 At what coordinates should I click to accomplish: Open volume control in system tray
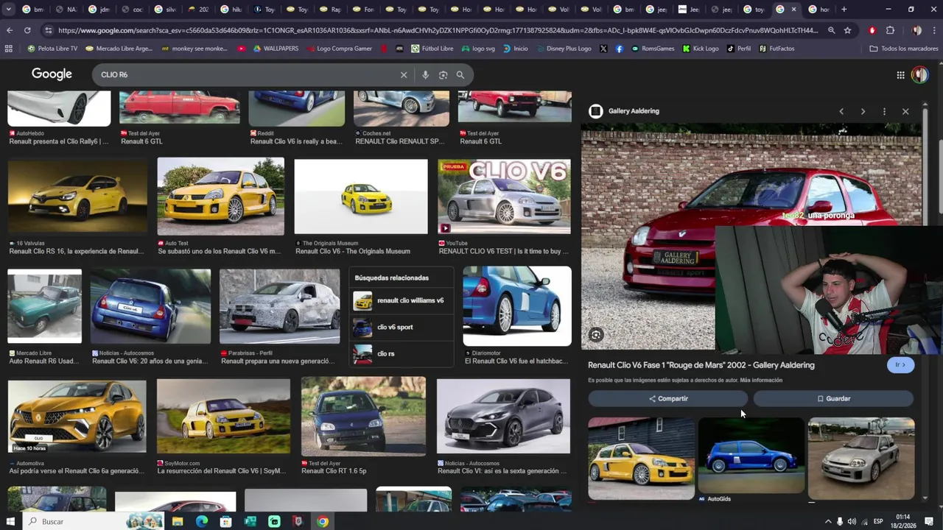click(x=852, y=521)
